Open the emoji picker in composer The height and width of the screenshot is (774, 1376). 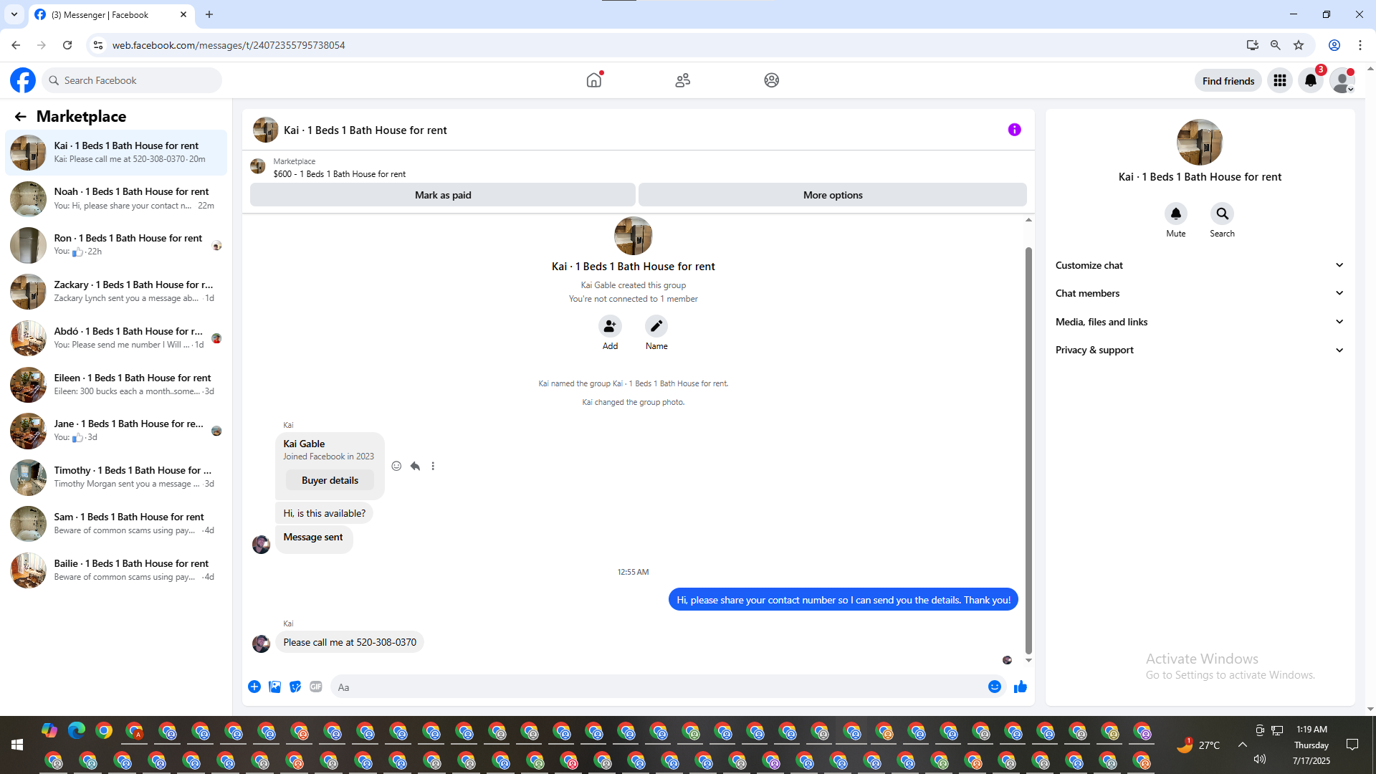995,687
